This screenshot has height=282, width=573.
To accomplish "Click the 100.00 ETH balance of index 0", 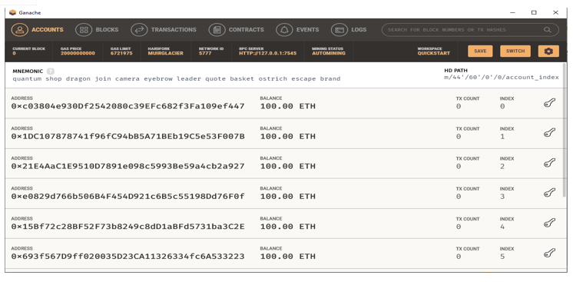I will point(287,107).
